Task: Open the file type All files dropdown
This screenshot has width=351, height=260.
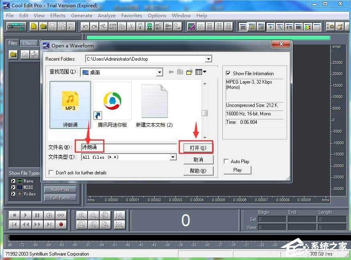Action: (x=173, y=157)
